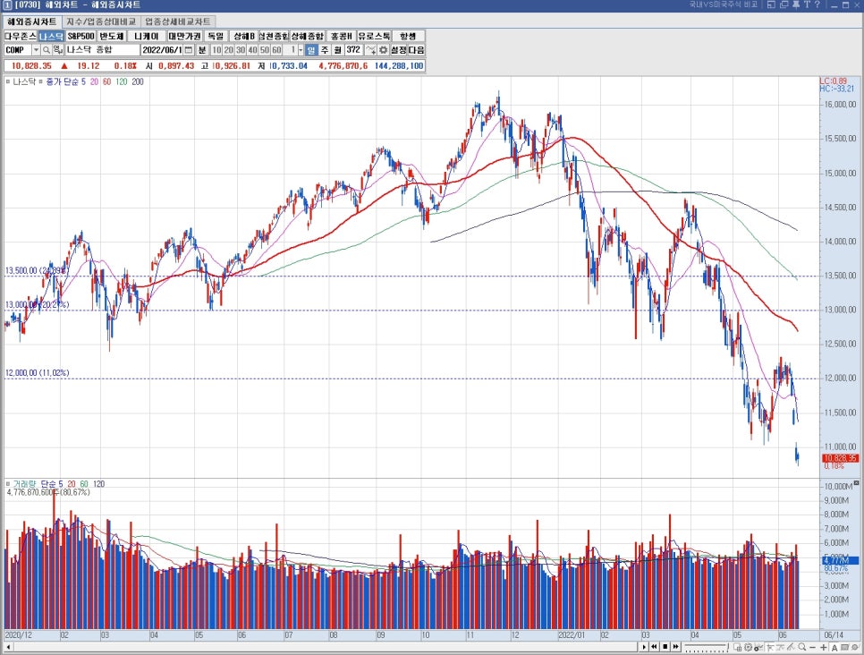
Task: Click the chart grid layout icon
Action: coord(737,647)
